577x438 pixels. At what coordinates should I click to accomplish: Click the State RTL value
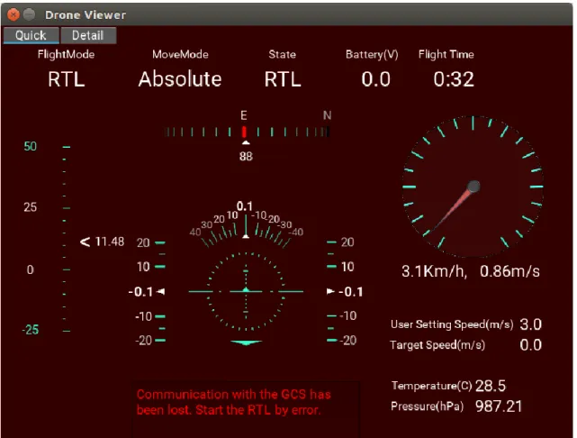click(x=283, y=79)
